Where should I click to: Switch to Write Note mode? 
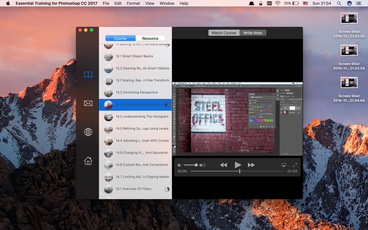[253, 33]
